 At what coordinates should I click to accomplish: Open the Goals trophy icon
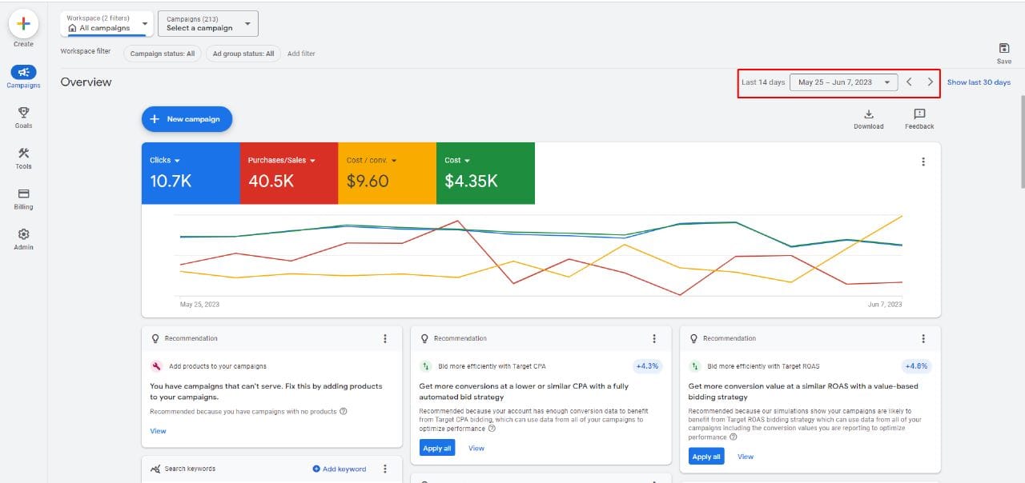point(23,113)
